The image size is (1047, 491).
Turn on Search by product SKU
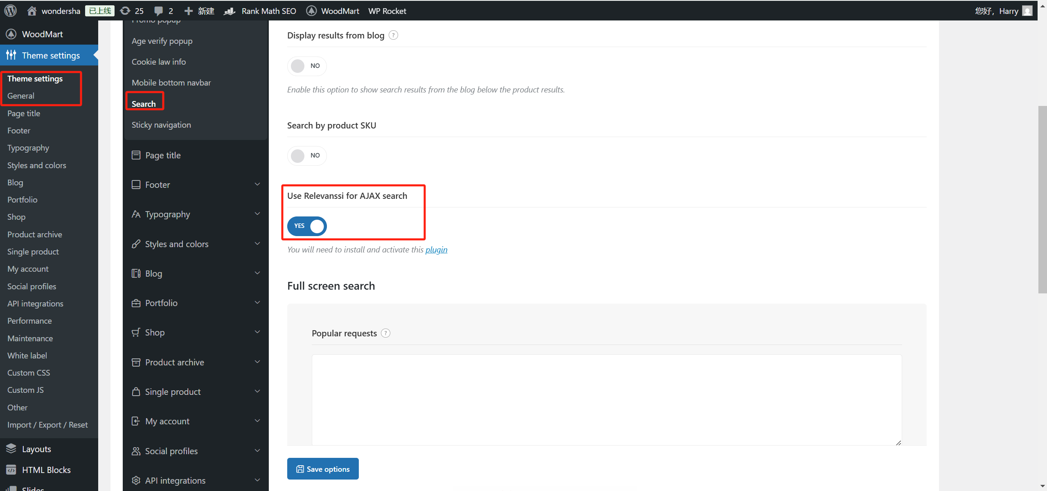click(306, 155)
